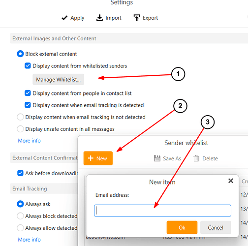Click the plus icon on New button
The width and height of the screenshot is (248, 246).
point(91,158)
